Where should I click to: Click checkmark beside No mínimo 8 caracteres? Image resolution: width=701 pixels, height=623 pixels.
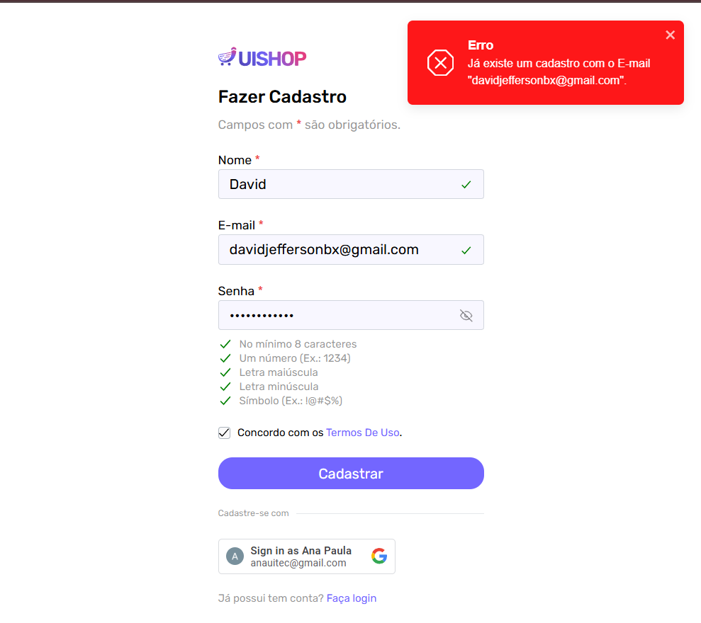pyautogui.click(x=225, y=344)
